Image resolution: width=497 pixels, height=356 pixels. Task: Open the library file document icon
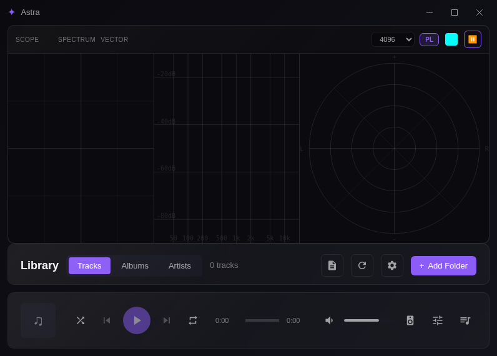(332, 265)
